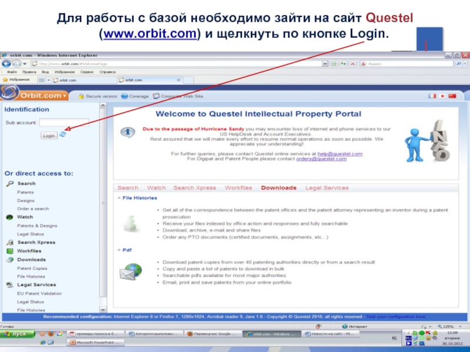Click the browser Back arrow button
Image resolution: width=470 pixels, height=352 pixels.
click(x=6, y=63)
